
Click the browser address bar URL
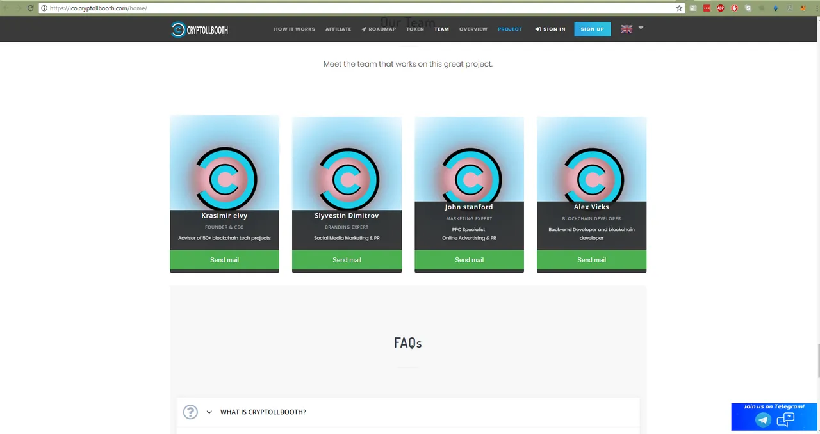pyautogui.click(x=99, y=8)
